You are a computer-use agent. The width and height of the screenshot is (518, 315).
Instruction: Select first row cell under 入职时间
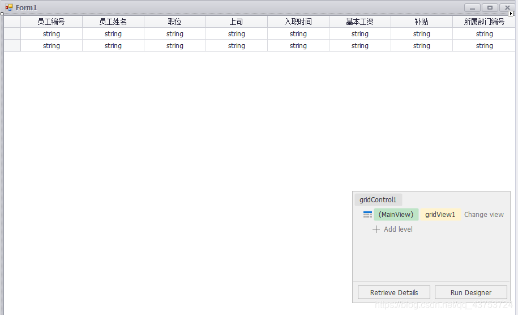pos(298,34)
